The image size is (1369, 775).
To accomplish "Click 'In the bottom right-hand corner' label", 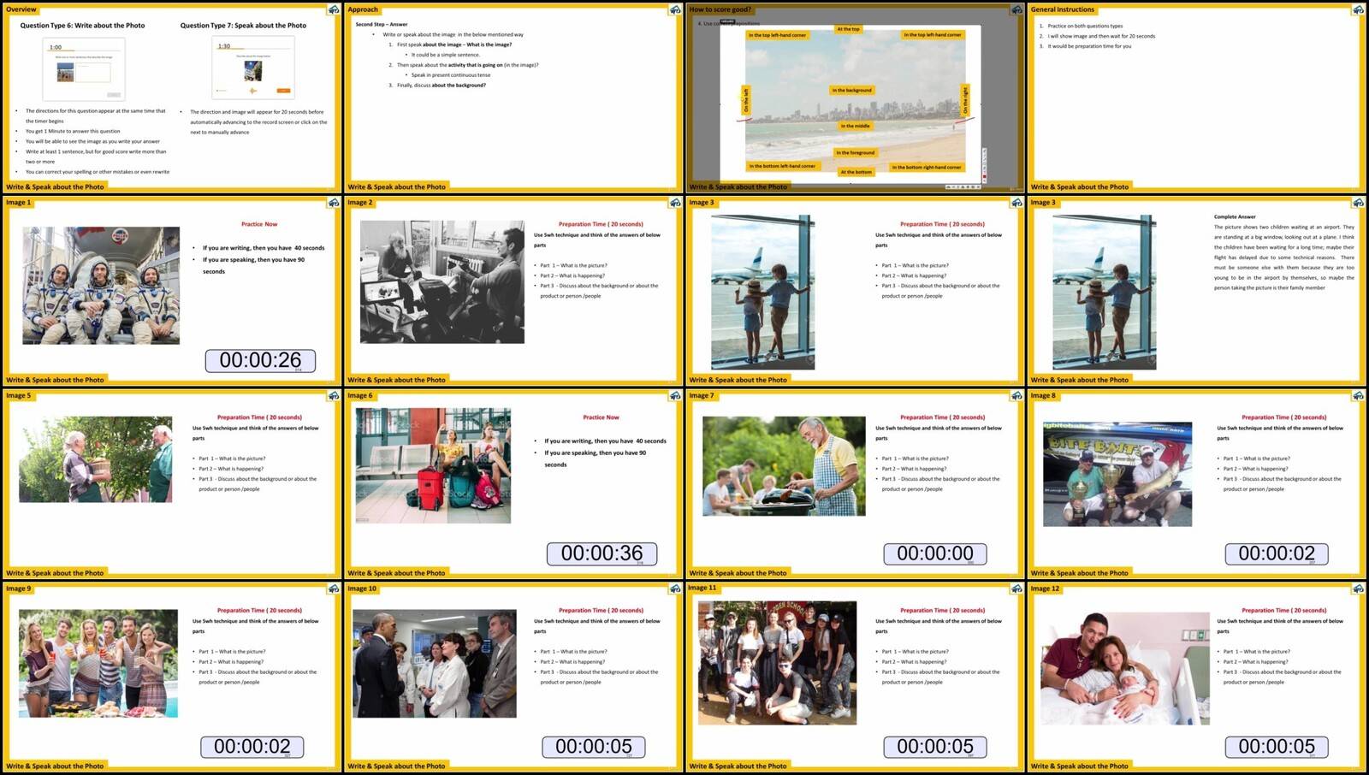I will (927, 168).
